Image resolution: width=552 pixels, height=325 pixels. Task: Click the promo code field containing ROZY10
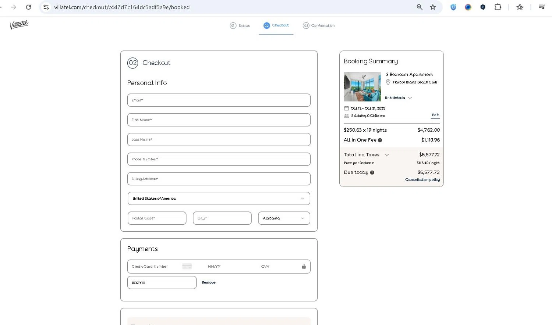click(x=162, y=283)
